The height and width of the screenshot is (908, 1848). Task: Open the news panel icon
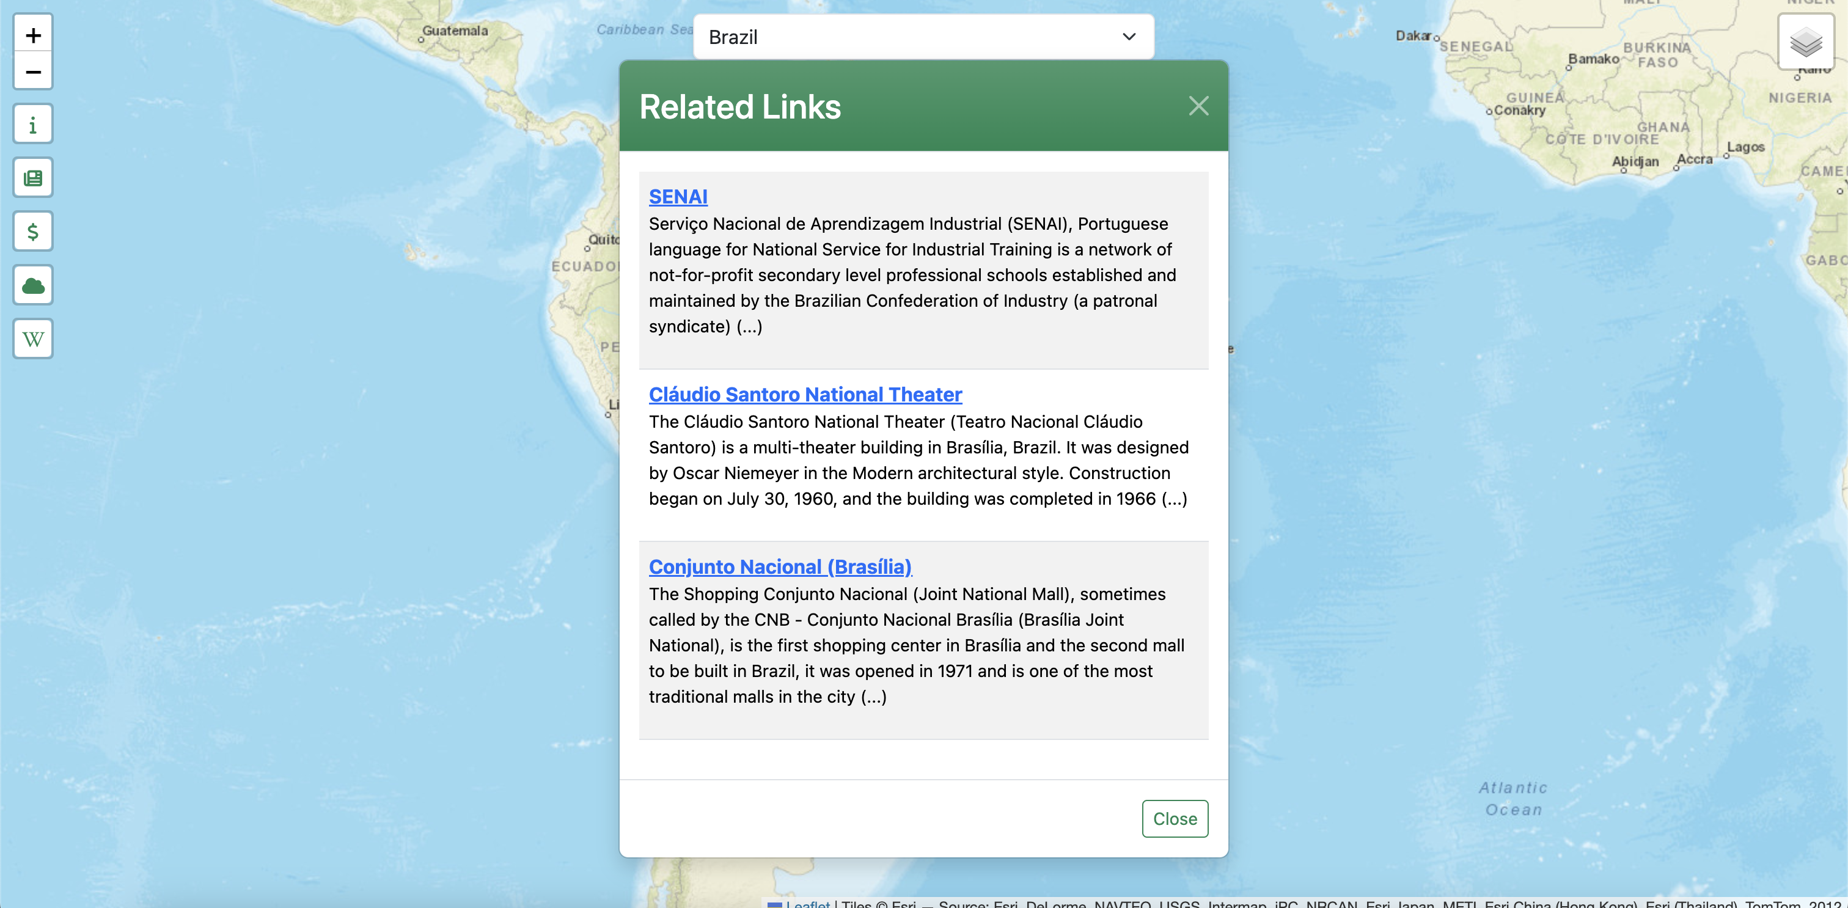click(x=33, y=178)
